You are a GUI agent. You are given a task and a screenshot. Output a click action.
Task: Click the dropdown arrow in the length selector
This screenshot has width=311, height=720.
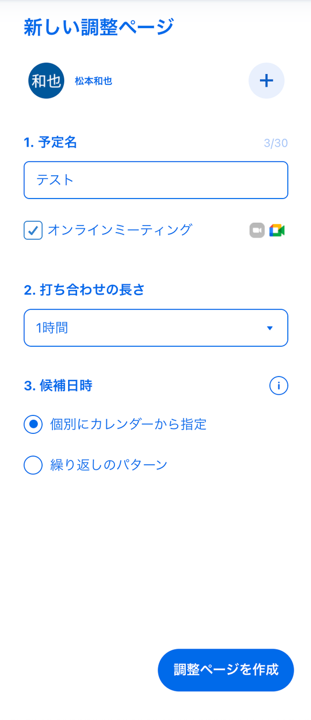point(270,328)
